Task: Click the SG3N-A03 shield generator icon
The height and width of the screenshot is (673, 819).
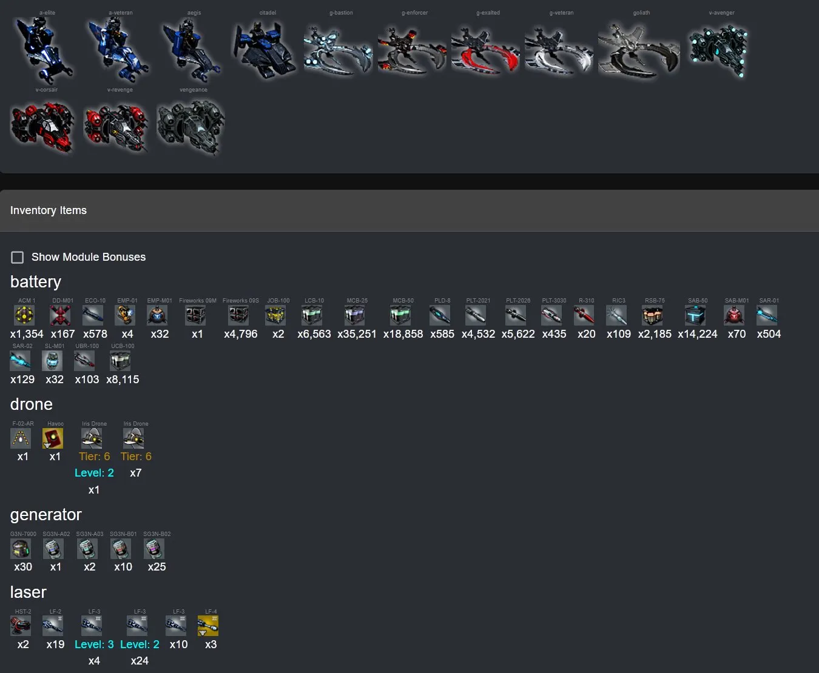Action: (x=87, y=549)
